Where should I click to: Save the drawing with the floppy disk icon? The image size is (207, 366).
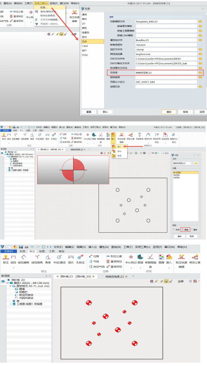pyautogui.click(x=21, y=247)
